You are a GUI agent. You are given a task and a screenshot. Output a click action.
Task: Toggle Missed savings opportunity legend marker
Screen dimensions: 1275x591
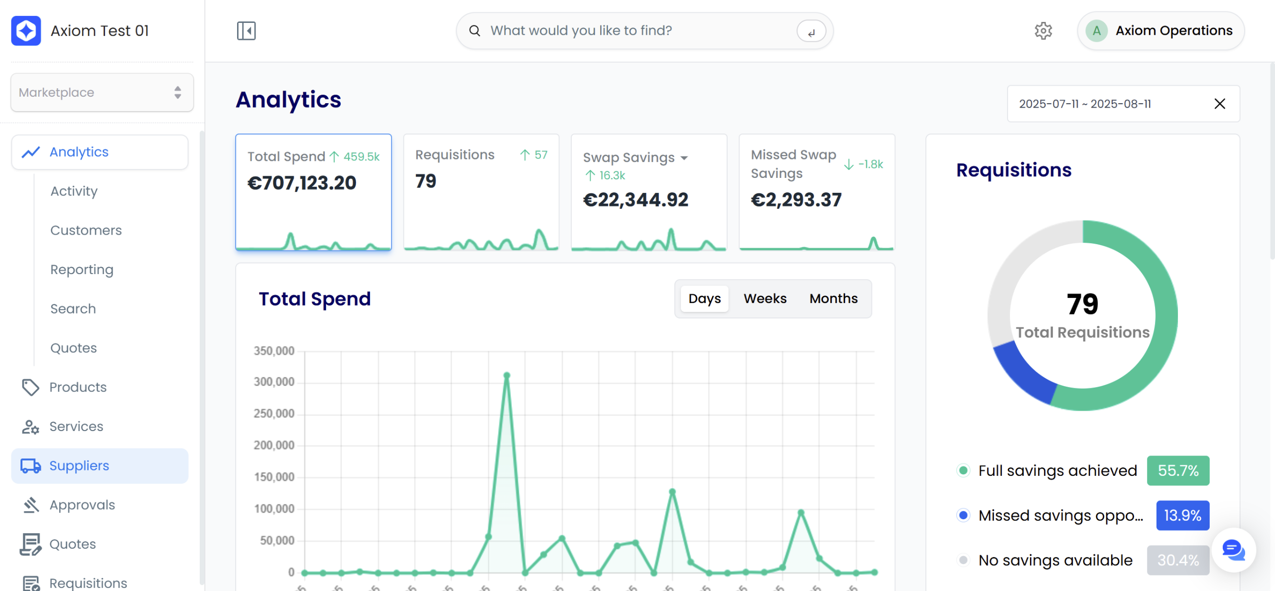963,515
